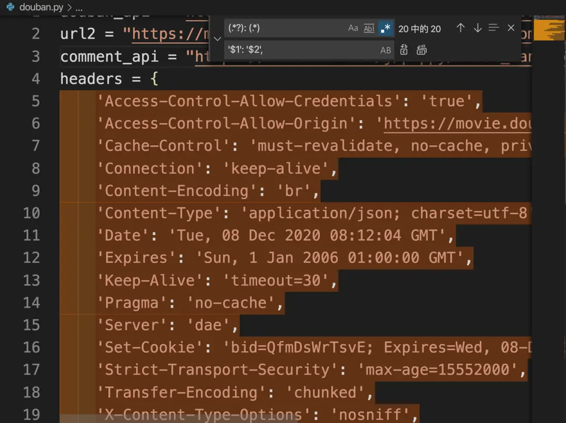The image size is (566, 423).
Task: Click 'Server' key on line 15
Action: 132,325
